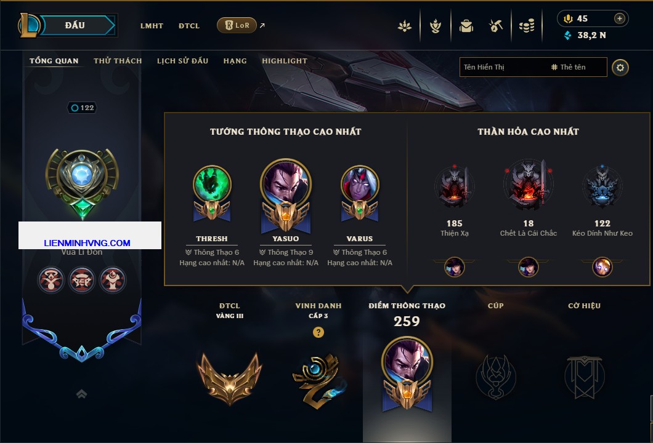Switch to the THỬ THÁCH tab
Image resolution: width=653 pixels, height=443 pixels.
point(118,61)
